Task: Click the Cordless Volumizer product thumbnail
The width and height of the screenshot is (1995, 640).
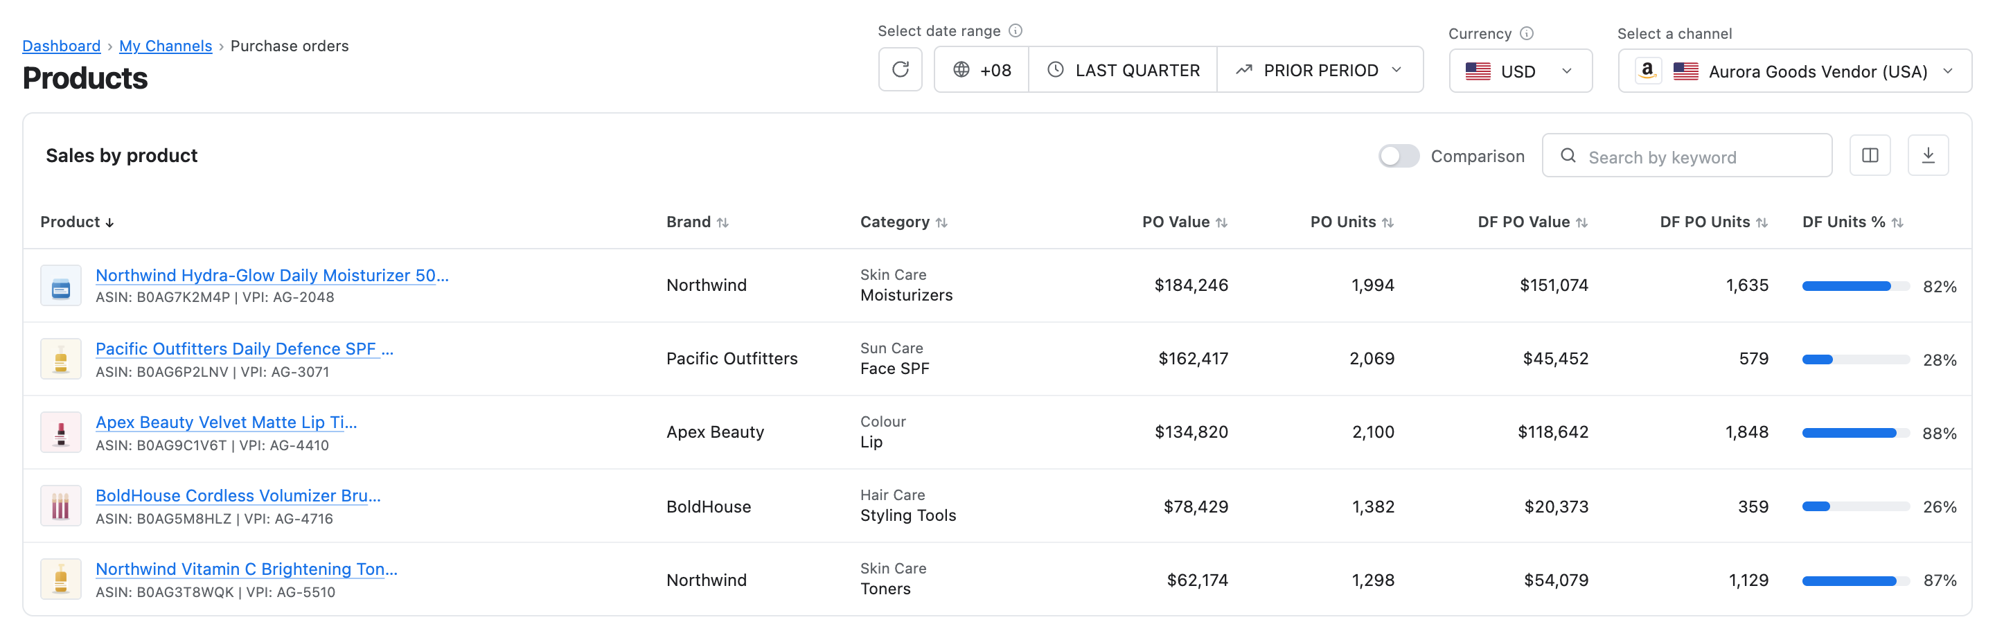Action: click(x=60, y=506)
